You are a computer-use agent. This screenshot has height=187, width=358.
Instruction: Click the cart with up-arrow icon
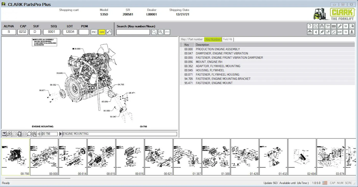[x=328, y=32]
